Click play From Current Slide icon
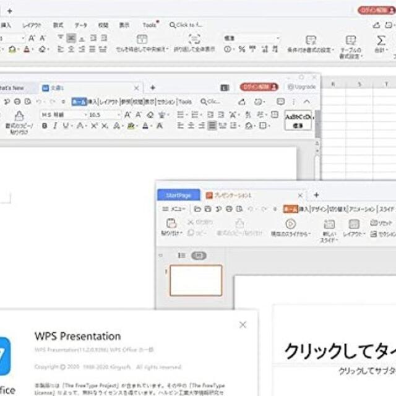Viewport: 396px width, 396px height. (291, 224)
